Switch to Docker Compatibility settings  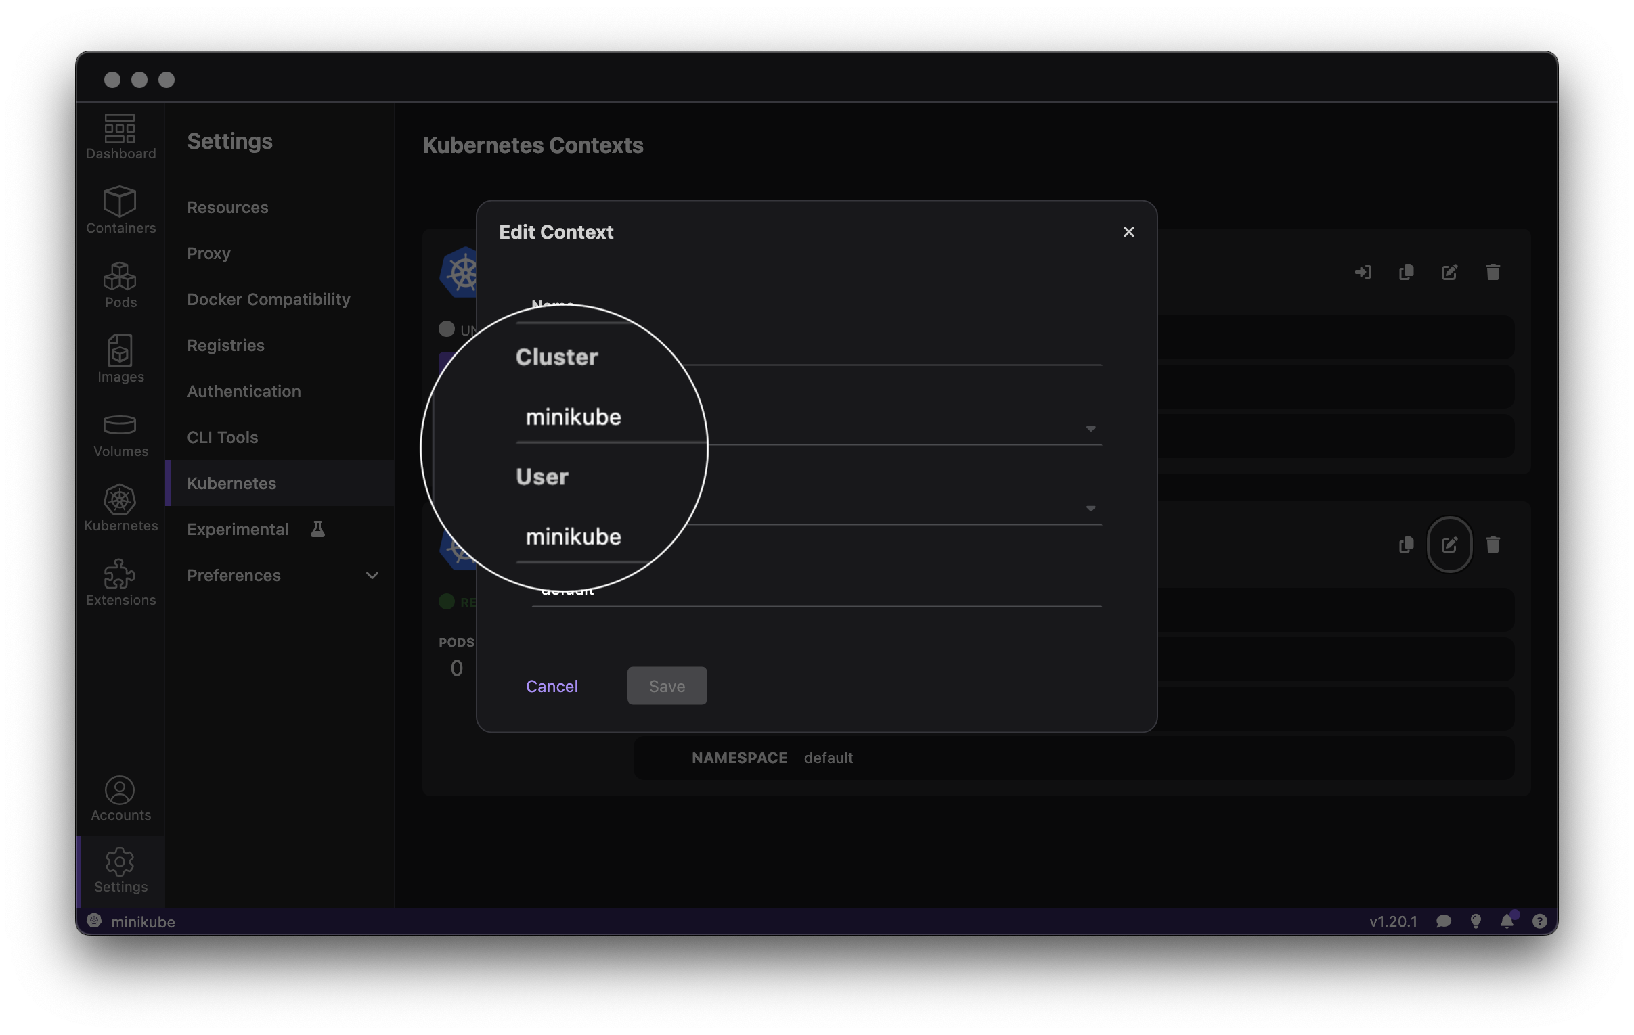[x=269, y=299]
